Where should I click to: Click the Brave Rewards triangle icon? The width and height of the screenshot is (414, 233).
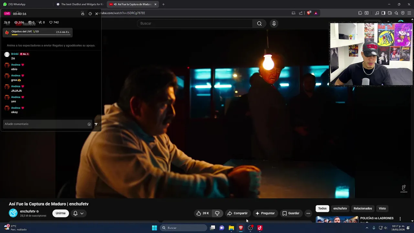(x=316, y=13)
